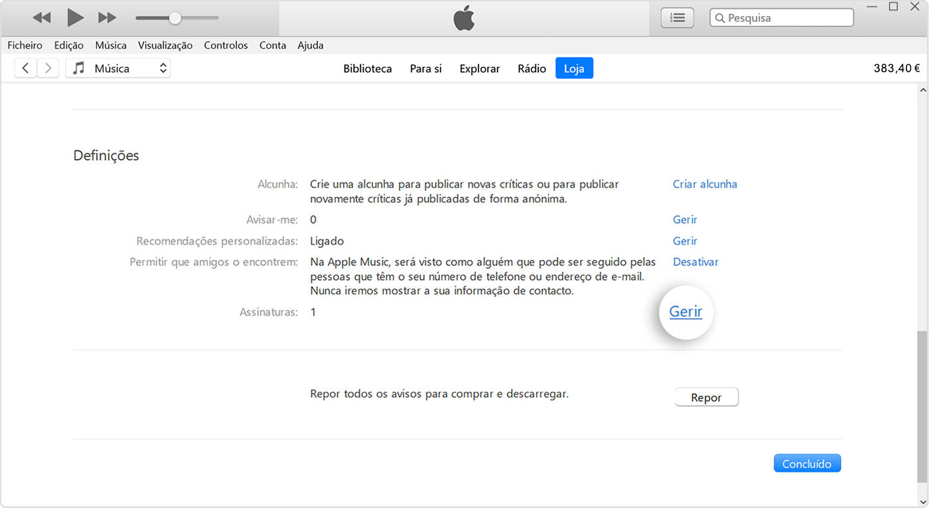Open Gerir for Recomendações personalizadas
The image size is (929, 509).
coord(685,241)
